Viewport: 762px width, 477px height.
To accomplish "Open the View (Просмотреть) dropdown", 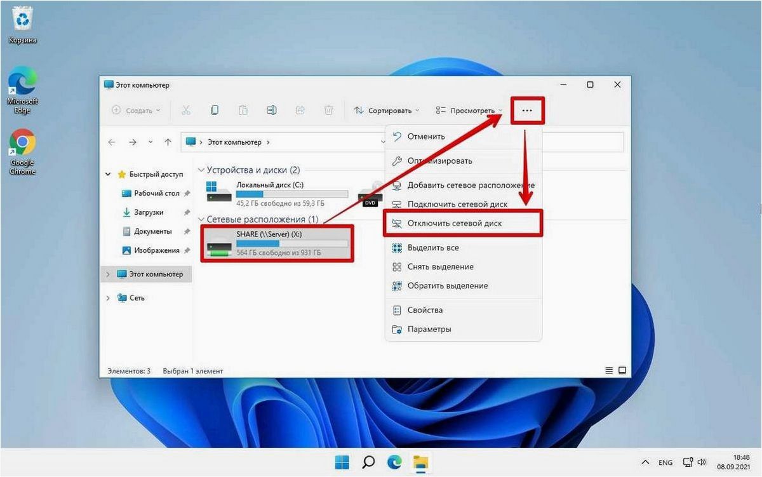I will point(469,111).
